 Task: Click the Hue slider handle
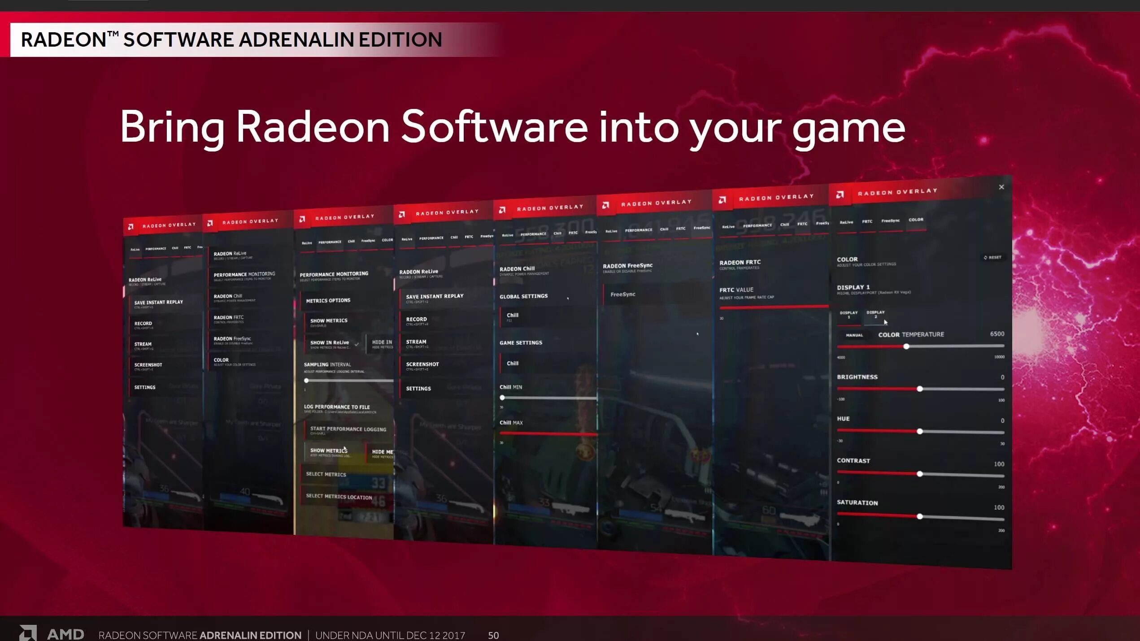pos(920,432)
